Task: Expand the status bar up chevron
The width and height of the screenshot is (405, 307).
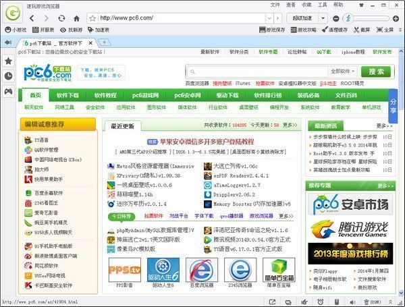Action: pyautogui.click(x=391, y=302)
